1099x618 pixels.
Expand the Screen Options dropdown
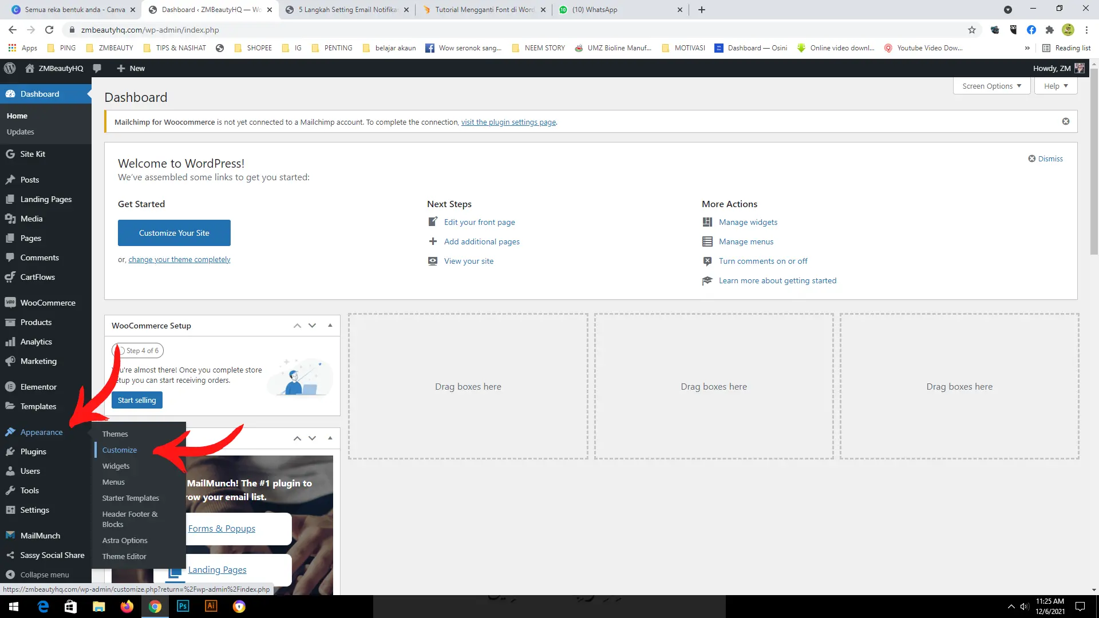(991, 86)
